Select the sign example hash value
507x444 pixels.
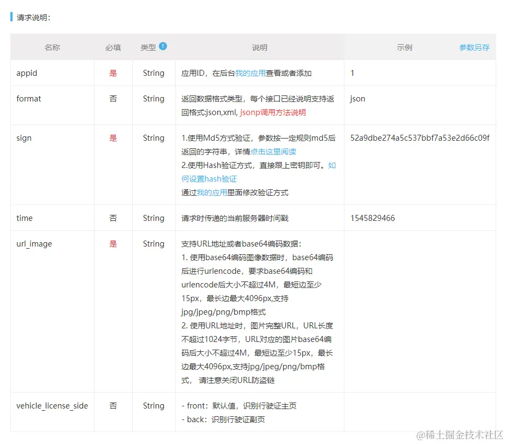[420, 138]
